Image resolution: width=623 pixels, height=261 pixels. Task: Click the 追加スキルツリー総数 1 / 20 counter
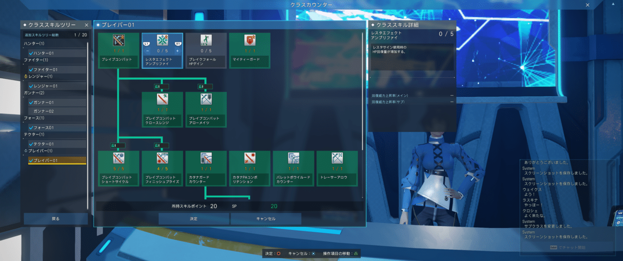pos(55,35)
